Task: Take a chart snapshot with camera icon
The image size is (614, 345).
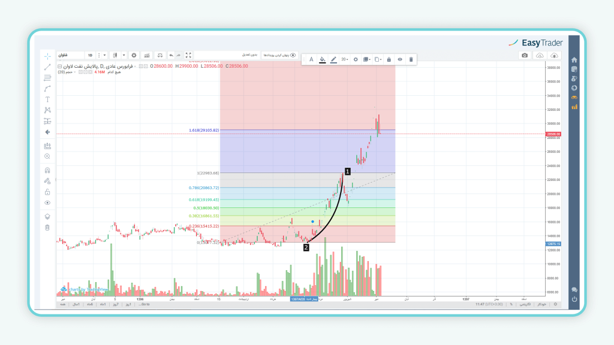Action: pyautogui.click(x=525, y=55)
